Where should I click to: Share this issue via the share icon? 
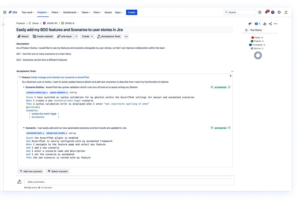[x=270, y=24]
